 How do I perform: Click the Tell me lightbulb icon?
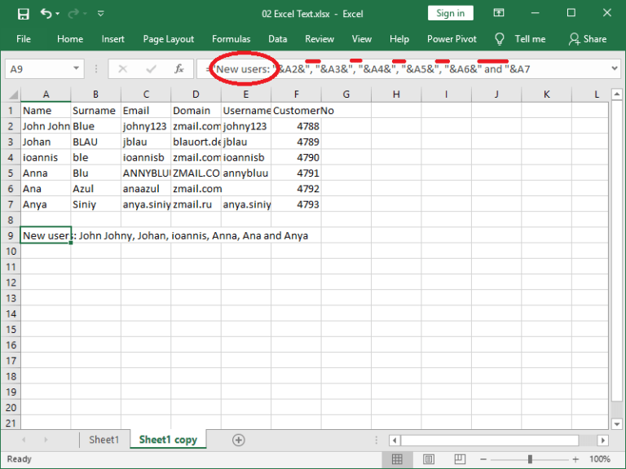click(500, 39)
